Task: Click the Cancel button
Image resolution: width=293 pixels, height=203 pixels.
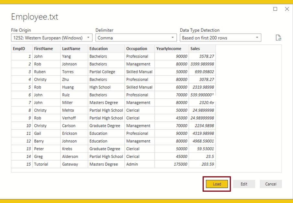Action: (x=271, y=184)
